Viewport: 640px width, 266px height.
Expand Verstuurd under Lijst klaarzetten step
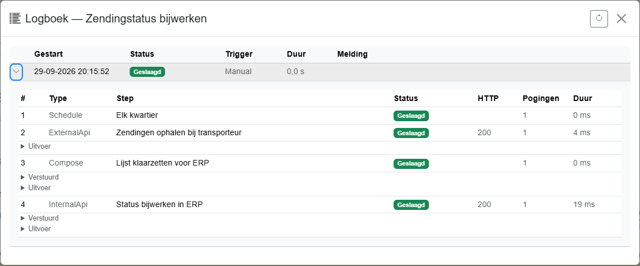(40, 177)
